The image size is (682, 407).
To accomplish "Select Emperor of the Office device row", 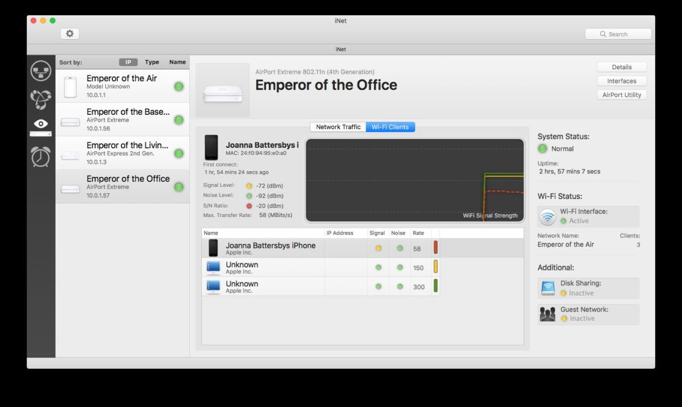I will point(123,187).
